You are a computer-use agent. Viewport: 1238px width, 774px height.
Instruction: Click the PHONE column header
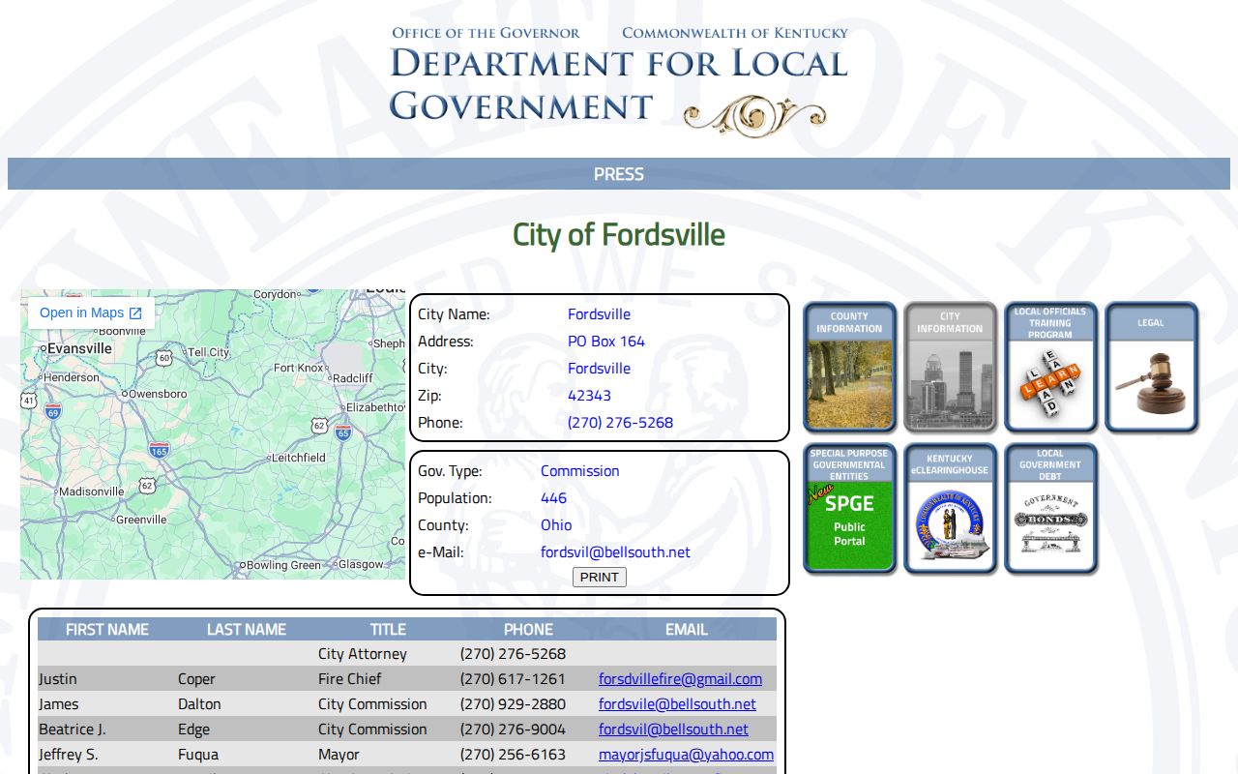pyautogui.click(x=528, y=629)
